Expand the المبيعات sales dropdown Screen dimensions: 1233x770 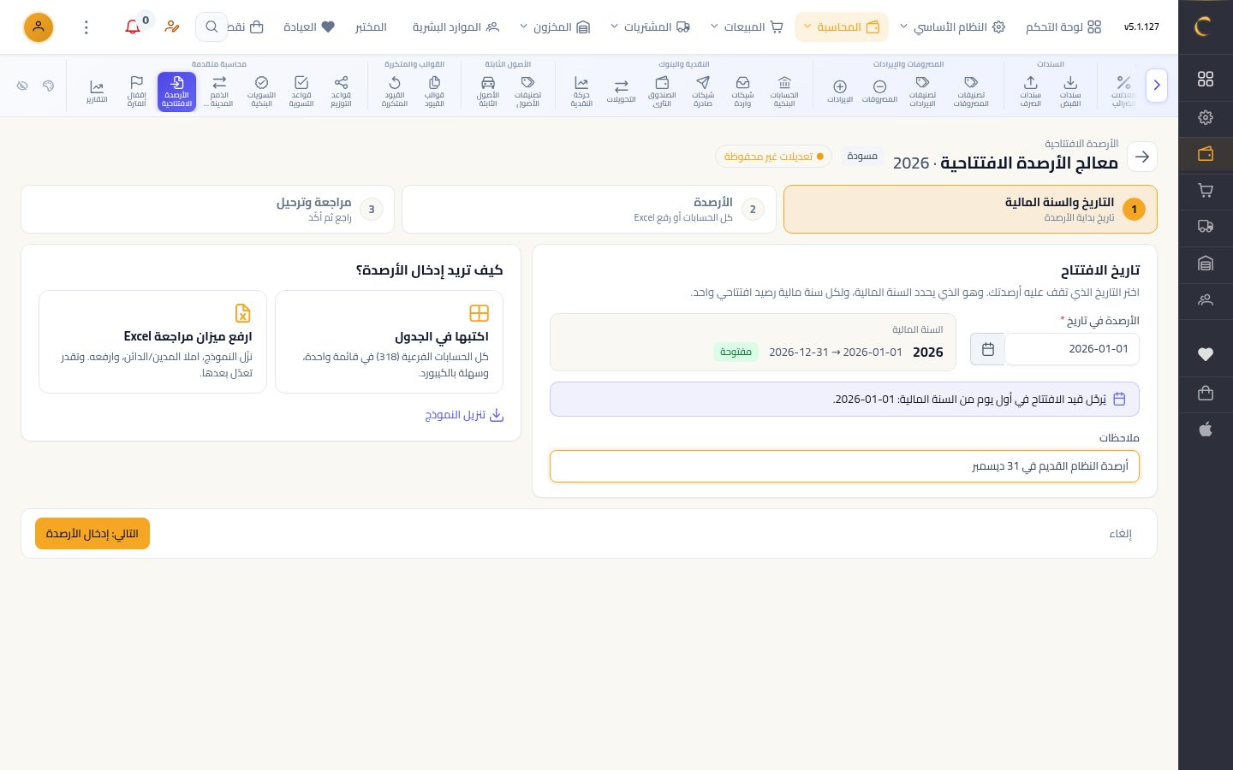click(747, 27)
